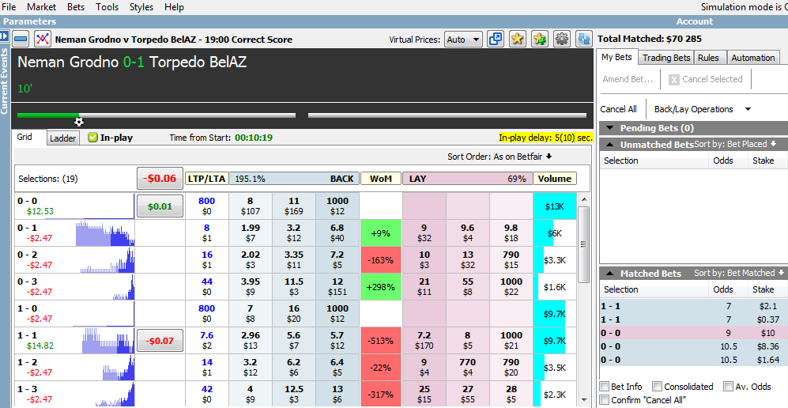Back 0 - 0 at odds 1000
Screen dimensions: 788x408
337,206
